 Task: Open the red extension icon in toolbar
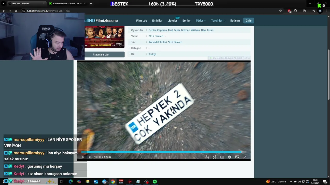point(289,11)
